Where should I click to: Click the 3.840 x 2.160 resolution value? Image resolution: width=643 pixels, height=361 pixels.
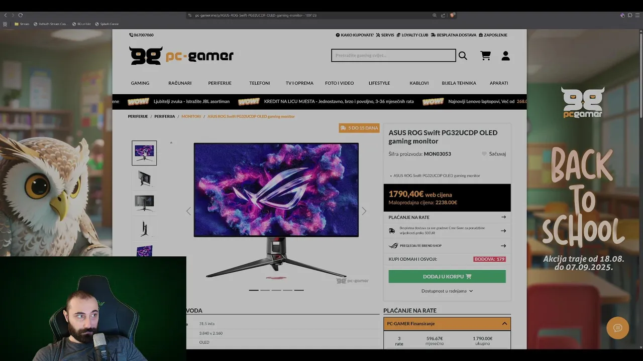click(211, 333)
